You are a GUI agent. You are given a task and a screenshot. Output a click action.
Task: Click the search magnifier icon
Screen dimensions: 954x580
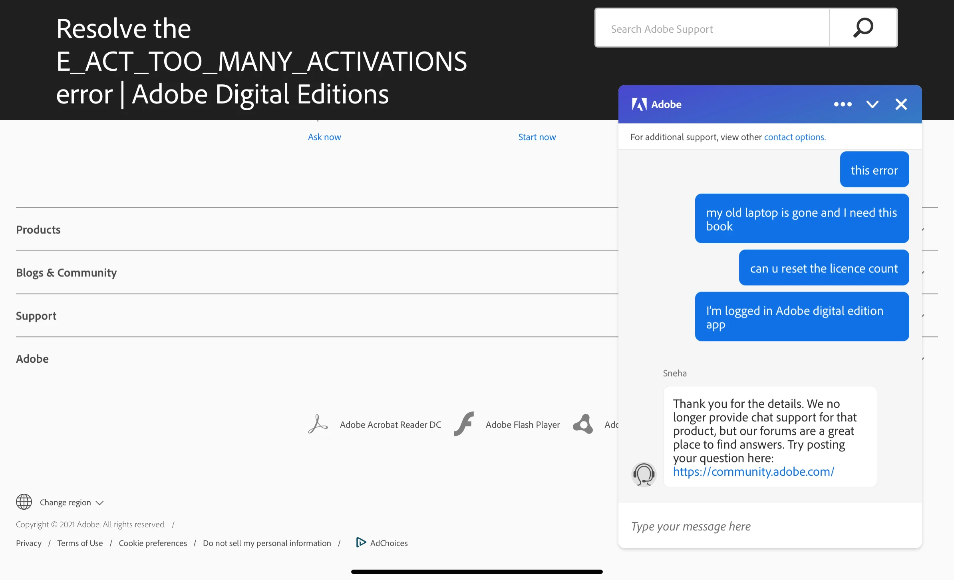click(x=863, y=28)
